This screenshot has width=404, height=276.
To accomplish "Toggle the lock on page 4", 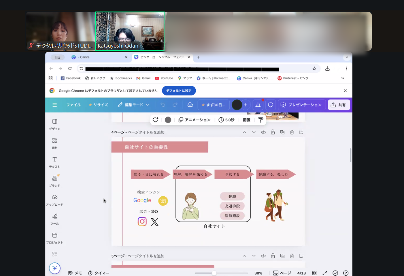I will click(x=273, y=132).
